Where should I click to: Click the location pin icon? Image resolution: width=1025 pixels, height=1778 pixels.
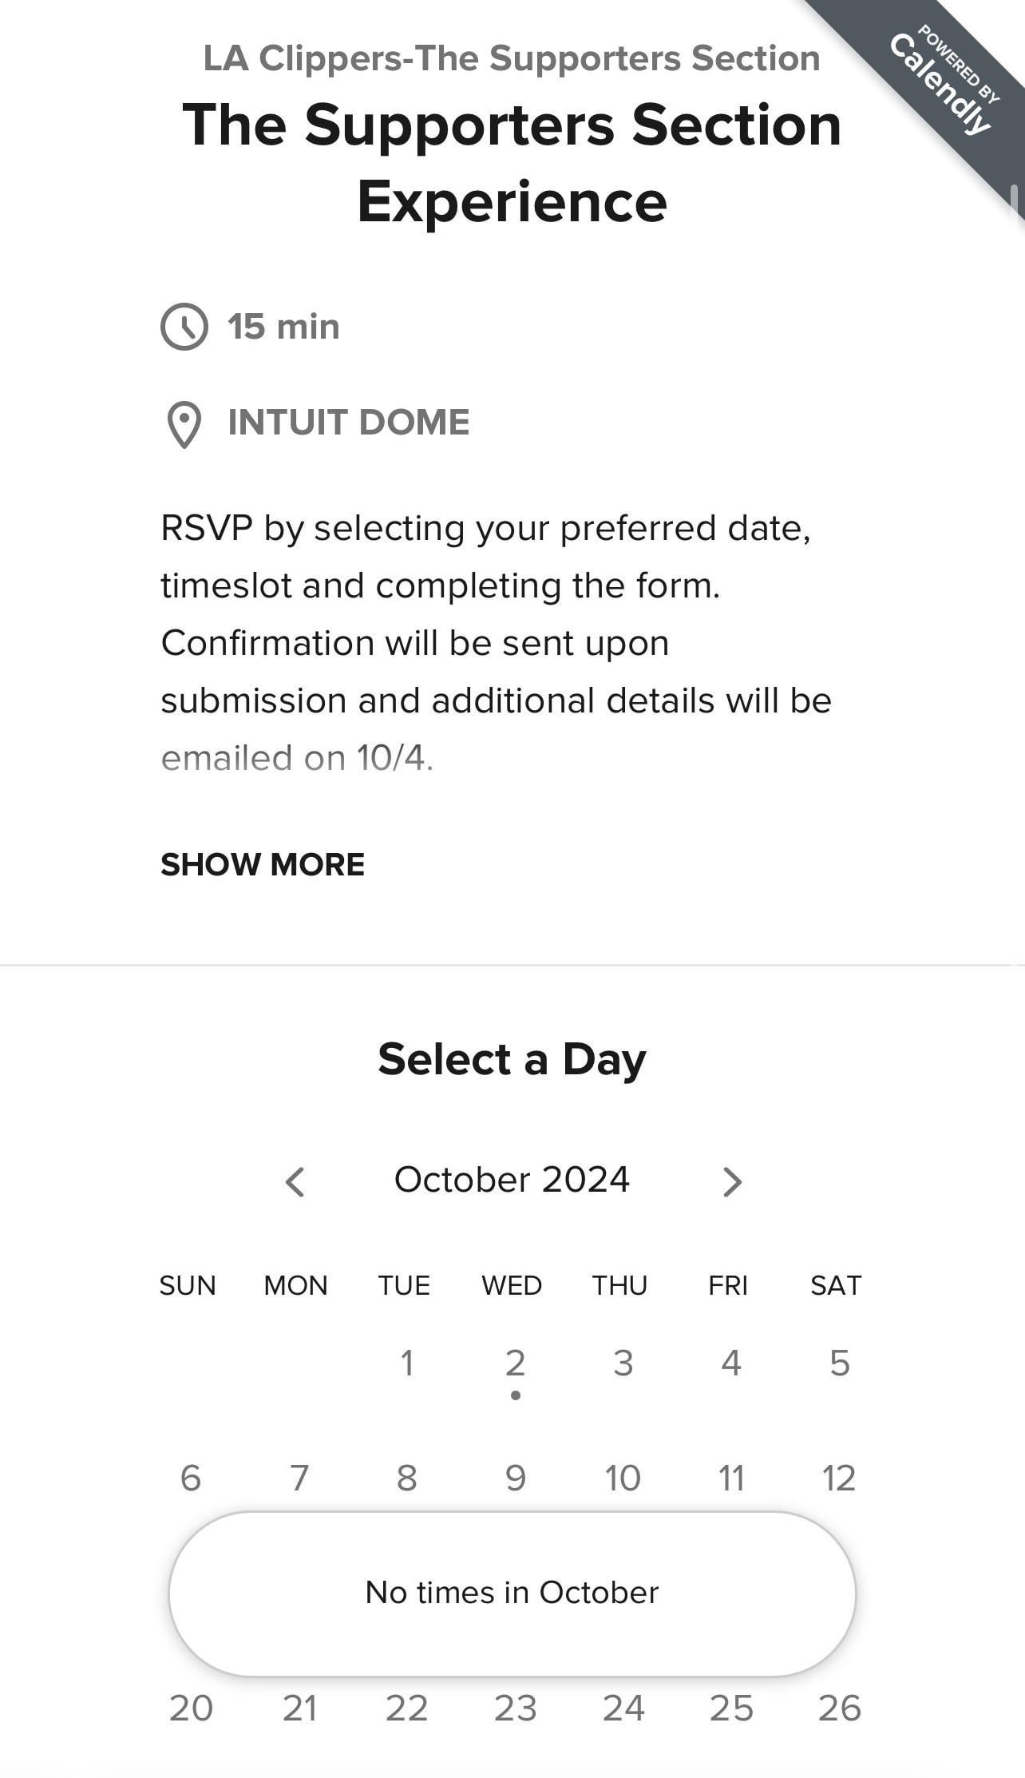[184, 424]
